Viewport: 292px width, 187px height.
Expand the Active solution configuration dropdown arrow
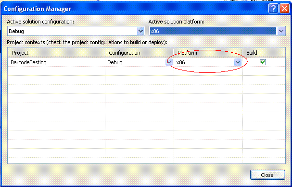[x=141, y=31]
